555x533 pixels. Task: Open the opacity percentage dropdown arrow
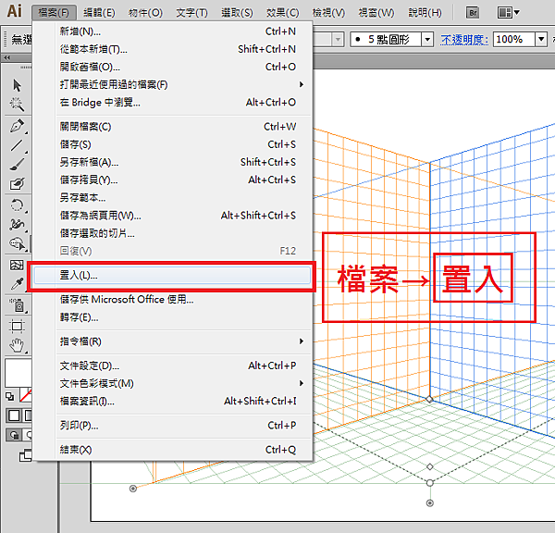point(541,39)
